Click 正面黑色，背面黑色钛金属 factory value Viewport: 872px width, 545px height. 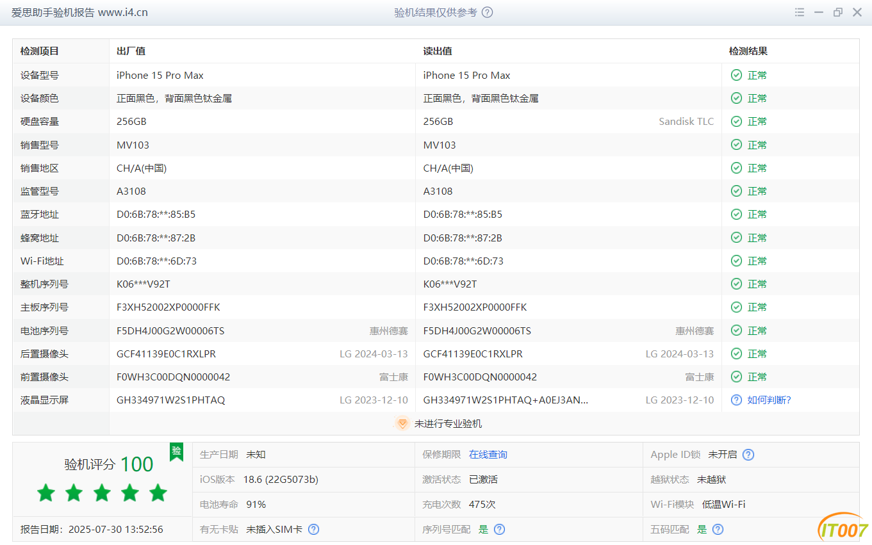174,99
